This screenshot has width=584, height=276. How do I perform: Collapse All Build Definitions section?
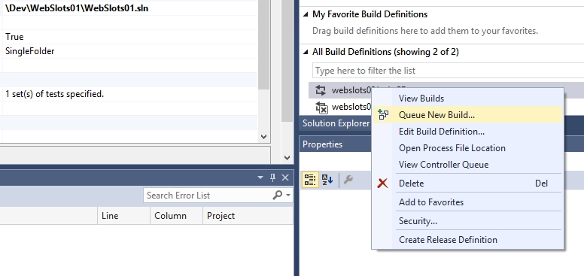point(306,52)
